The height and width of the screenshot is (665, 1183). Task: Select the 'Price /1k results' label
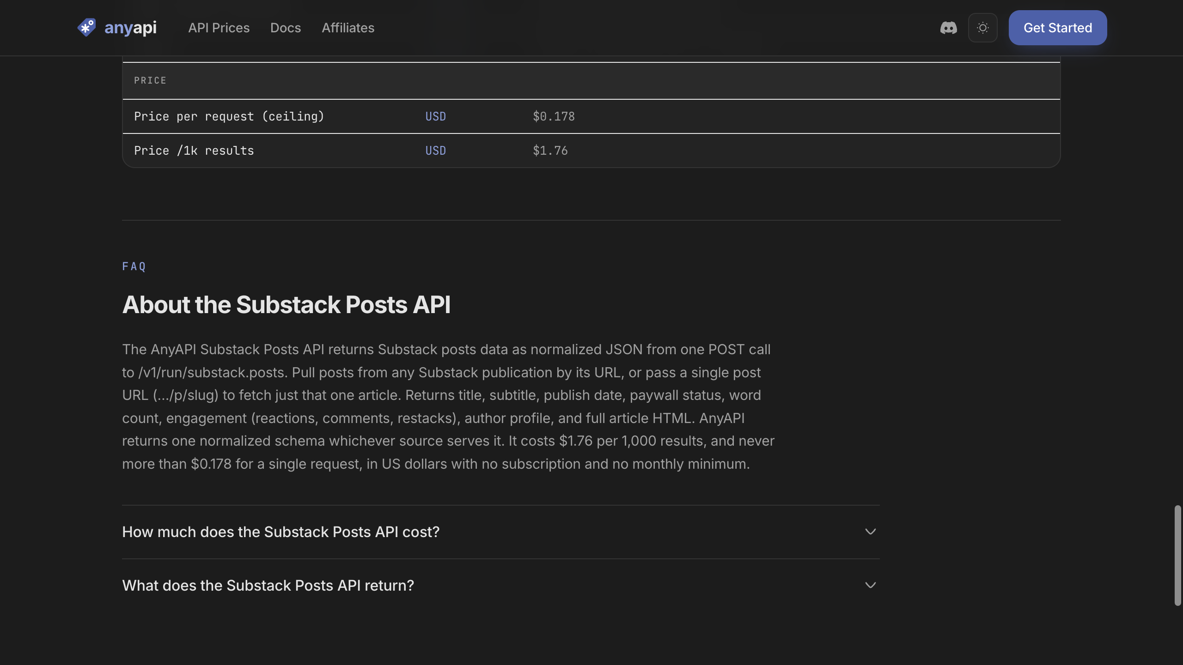click(x=194, y=151)
